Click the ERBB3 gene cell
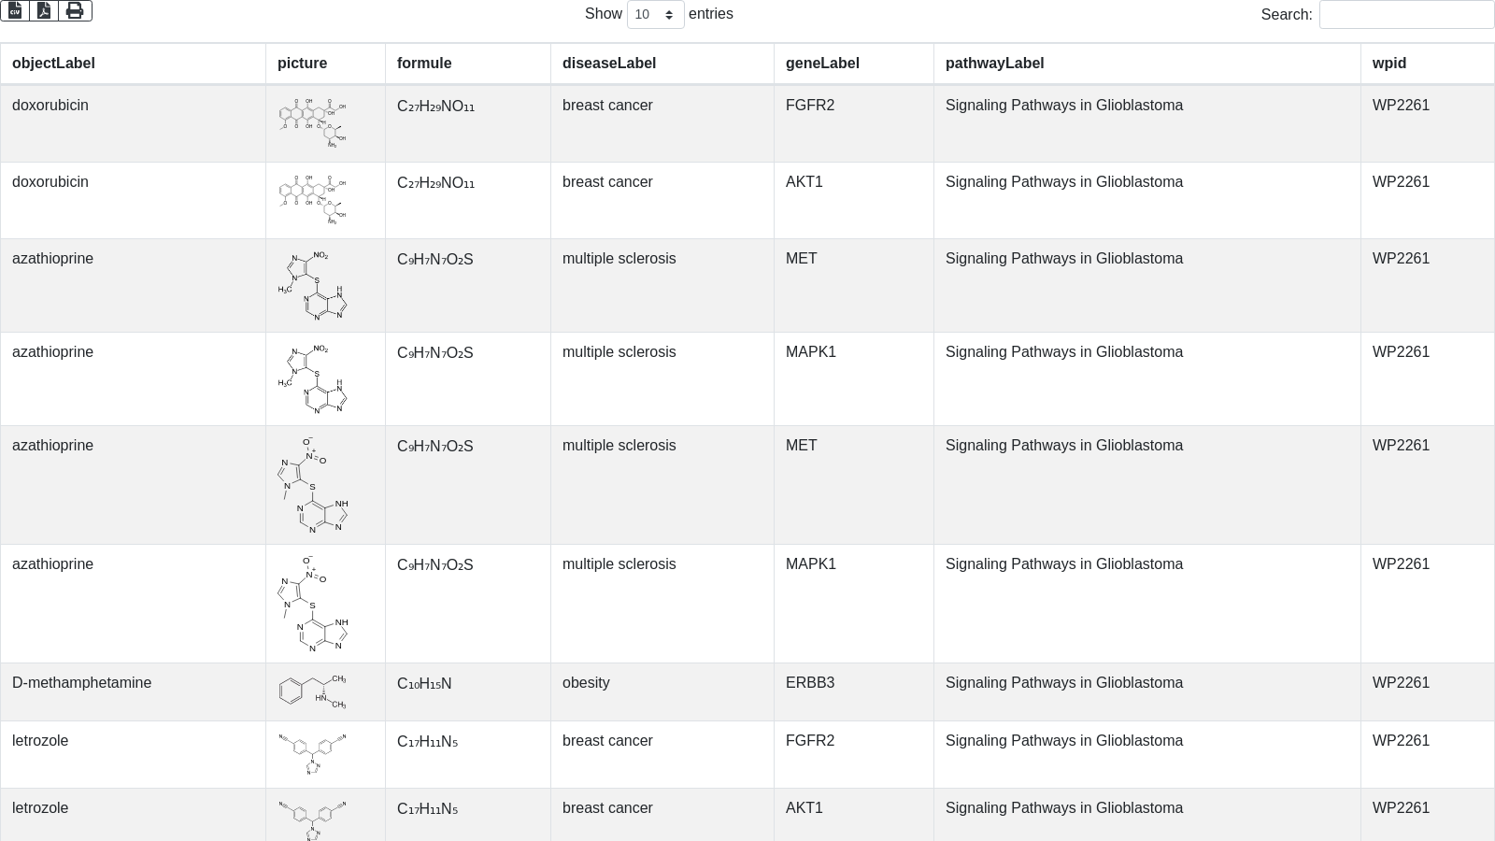Screen dimensions: 1495x841 tap(809, 683)
